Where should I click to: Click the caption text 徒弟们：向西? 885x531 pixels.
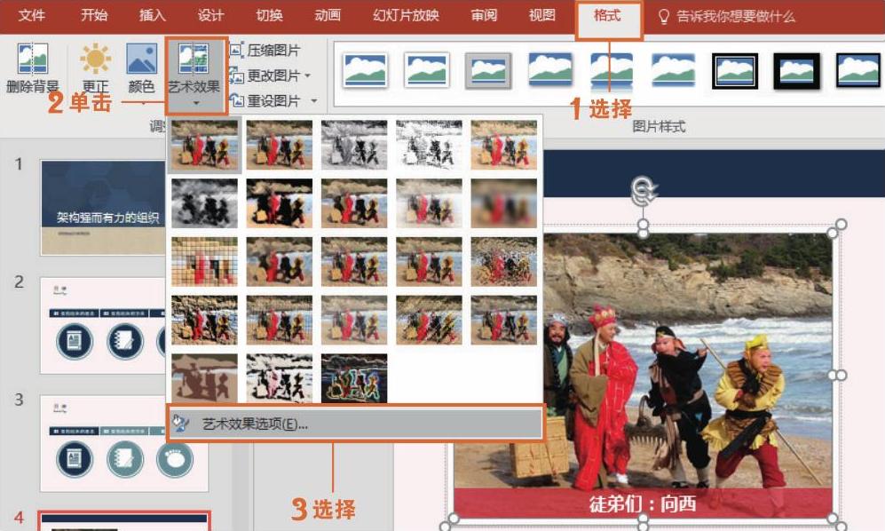(643, 503)
